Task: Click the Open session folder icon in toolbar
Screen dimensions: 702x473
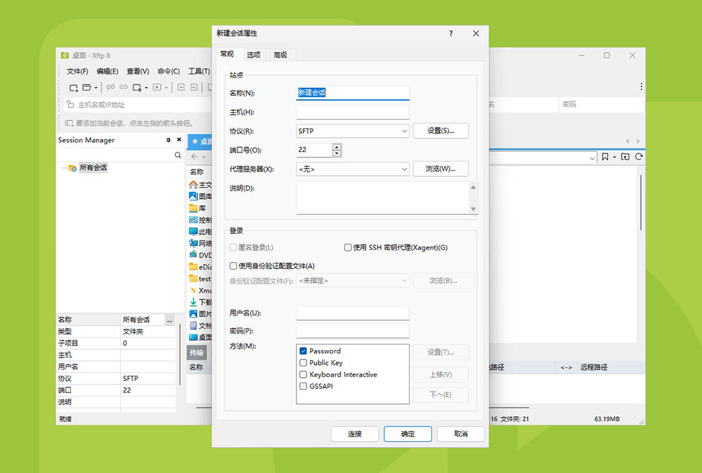Action: (87, 87)
